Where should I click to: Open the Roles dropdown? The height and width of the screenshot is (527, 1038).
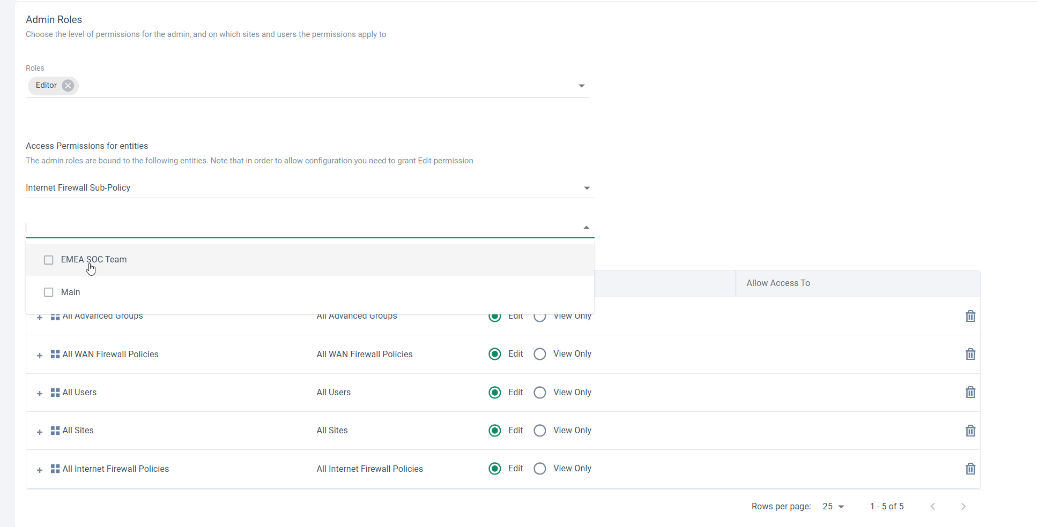(x=581, y=85)
